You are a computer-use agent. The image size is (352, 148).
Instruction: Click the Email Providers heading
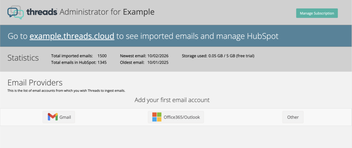pyautogui.click(x=35, y=82)
